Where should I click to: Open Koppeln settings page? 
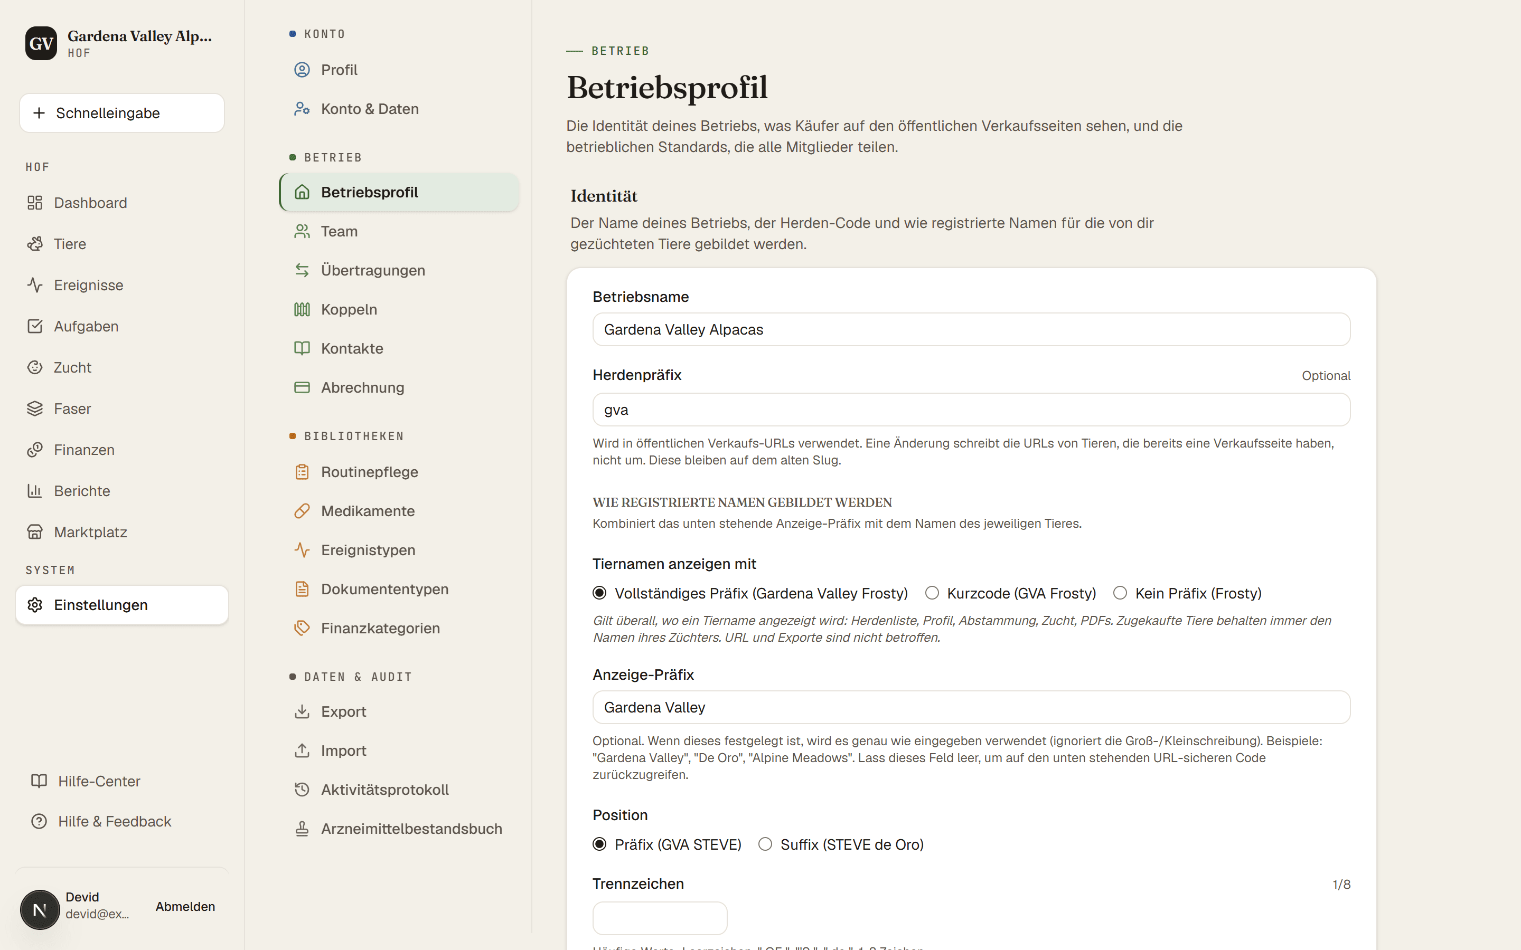[x=399, y=309]
